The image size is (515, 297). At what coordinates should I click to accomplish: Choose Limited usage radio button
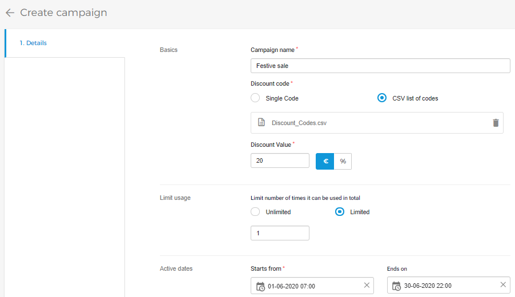pyautogui.click(x=340, y=212)
